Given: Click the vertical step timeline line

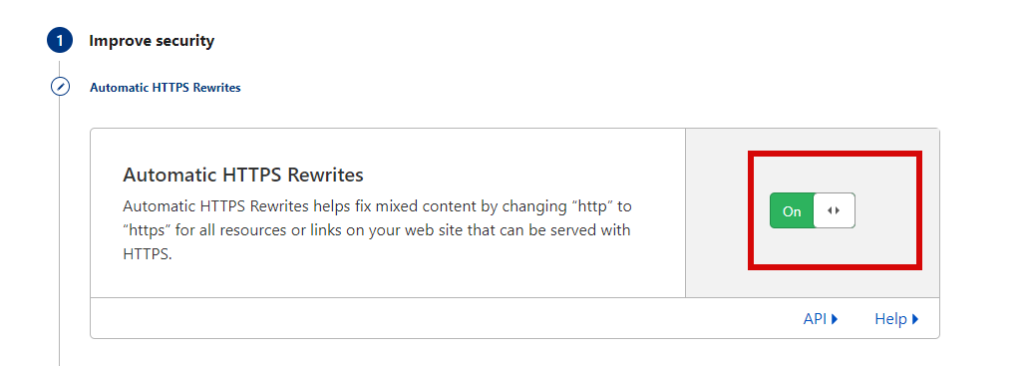Looking at the screenshot, I should point(60,228).
